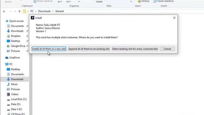204x115 pixels.
Task: Click Paste shortcut in the ribbon
Action: pyautogui.click(x=43, y=1)
